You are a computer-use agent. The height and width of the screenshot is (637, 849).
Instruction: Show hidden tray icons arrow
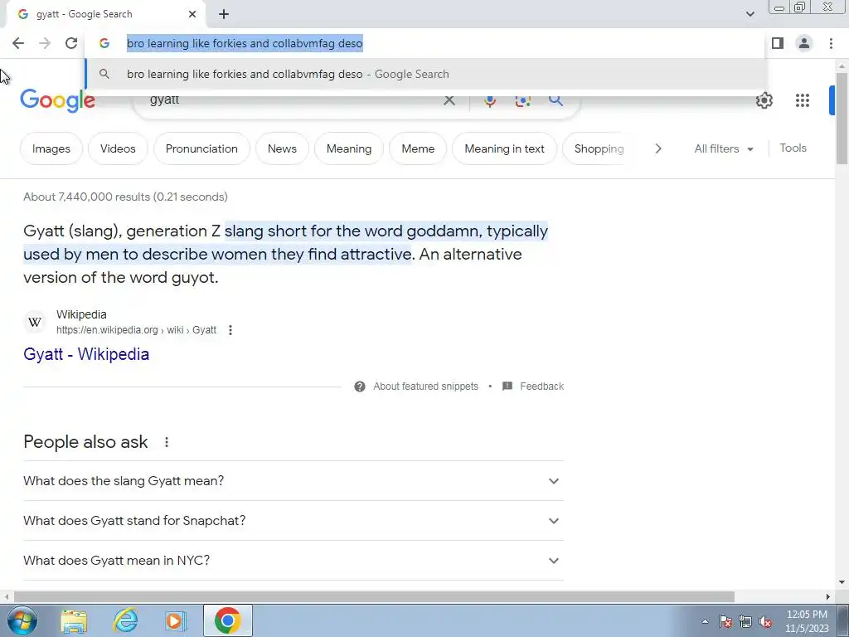pyautogui.click(x=705, y=621)
